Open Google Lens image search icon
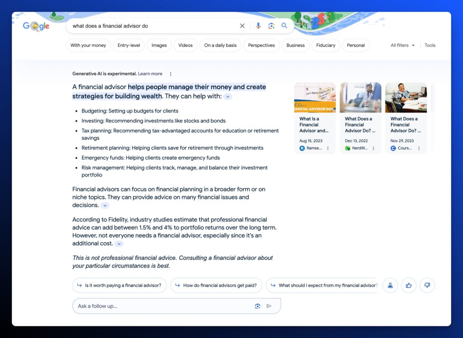Viewport: 463px width, 338px height. (271, 26)
